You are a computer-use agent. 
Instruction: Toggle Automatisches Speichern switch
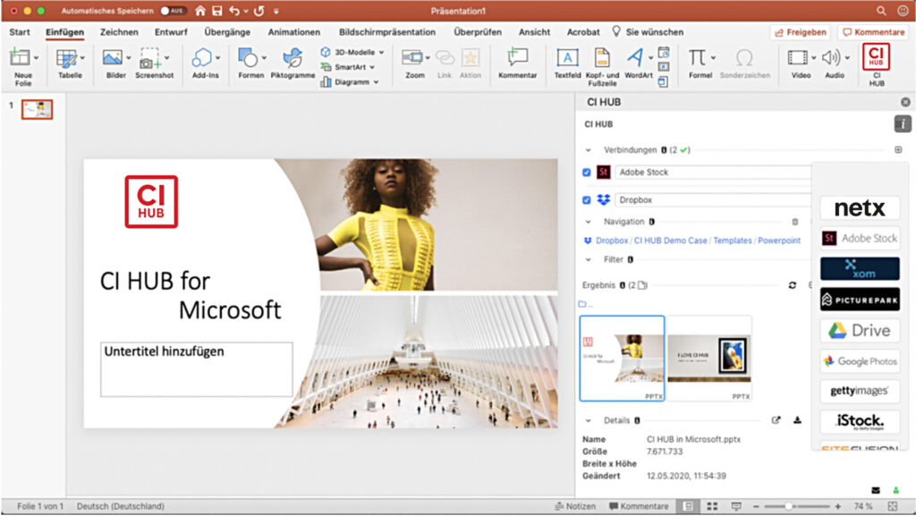(173, 11)
